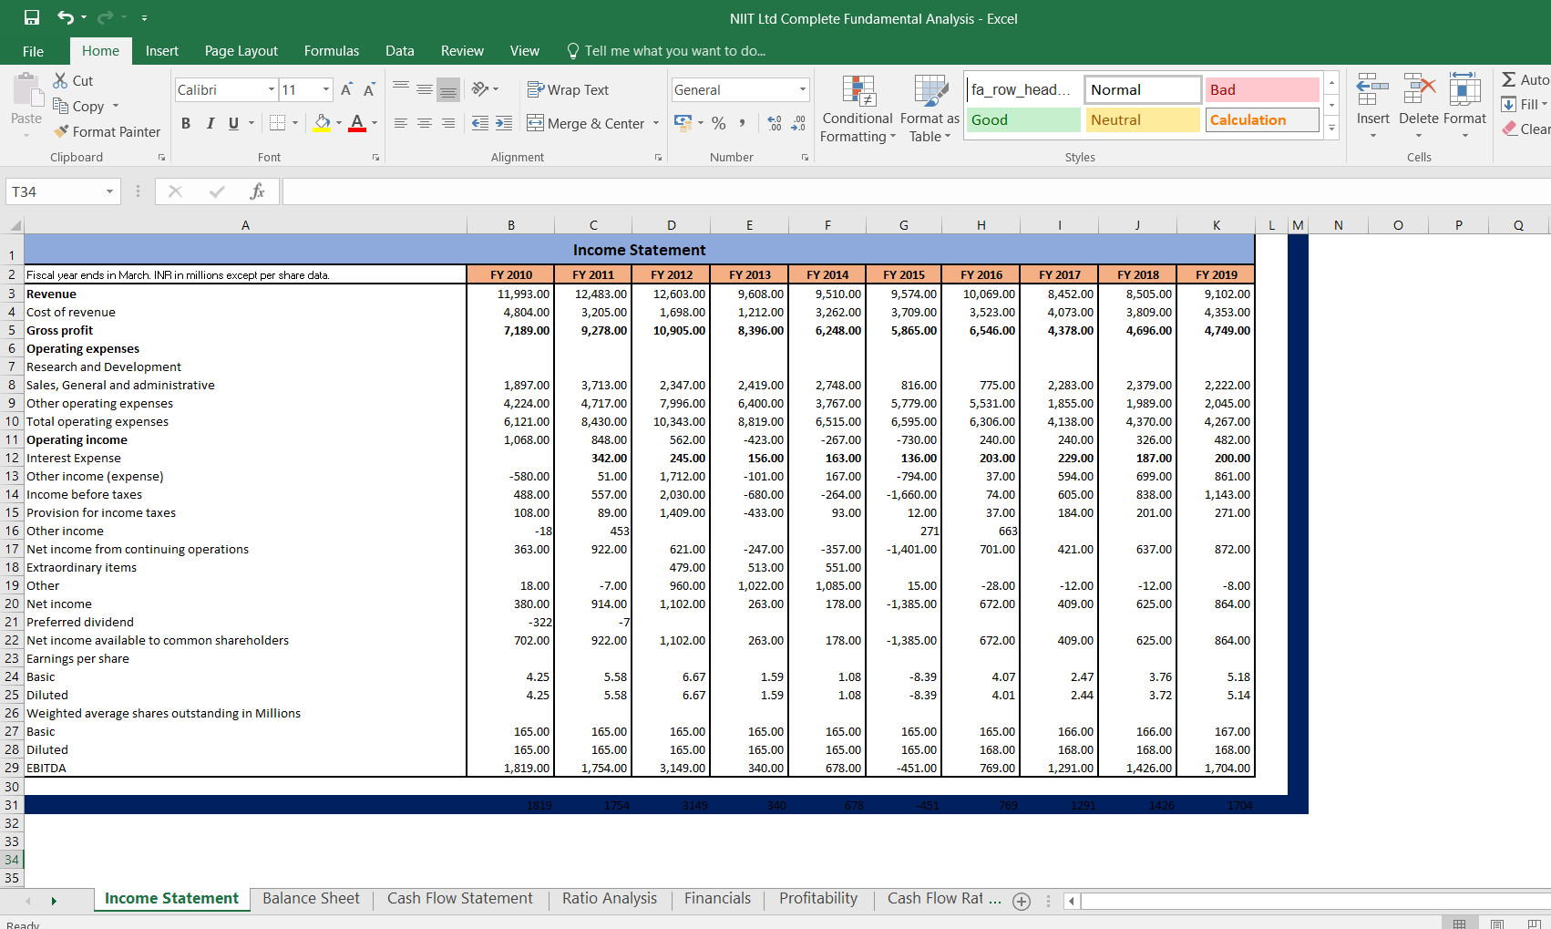Viewport: 1551px width, 929px height.
Task: Open the Balance Sheet worksheet tab
Action: 311,899
